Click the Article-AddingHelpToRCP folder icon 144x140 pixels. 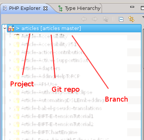pos(16,76)
